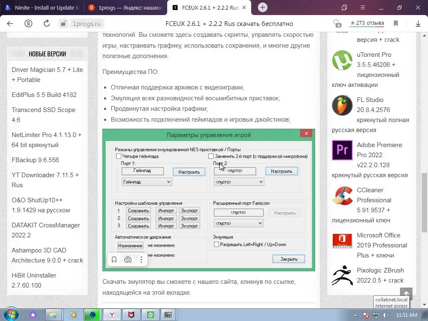Click the 1progs.ru address field
This screenshot has width=428, height=321.
[x=87, y=24]
